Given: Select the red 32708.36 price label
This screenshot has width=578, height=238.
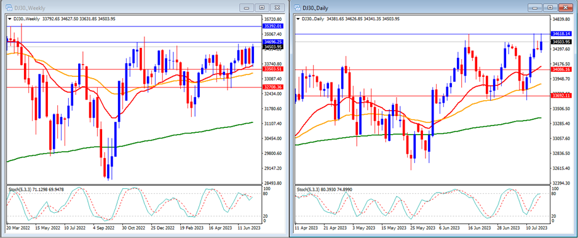Looking at the screenshot, I should (x=273, y=87).
